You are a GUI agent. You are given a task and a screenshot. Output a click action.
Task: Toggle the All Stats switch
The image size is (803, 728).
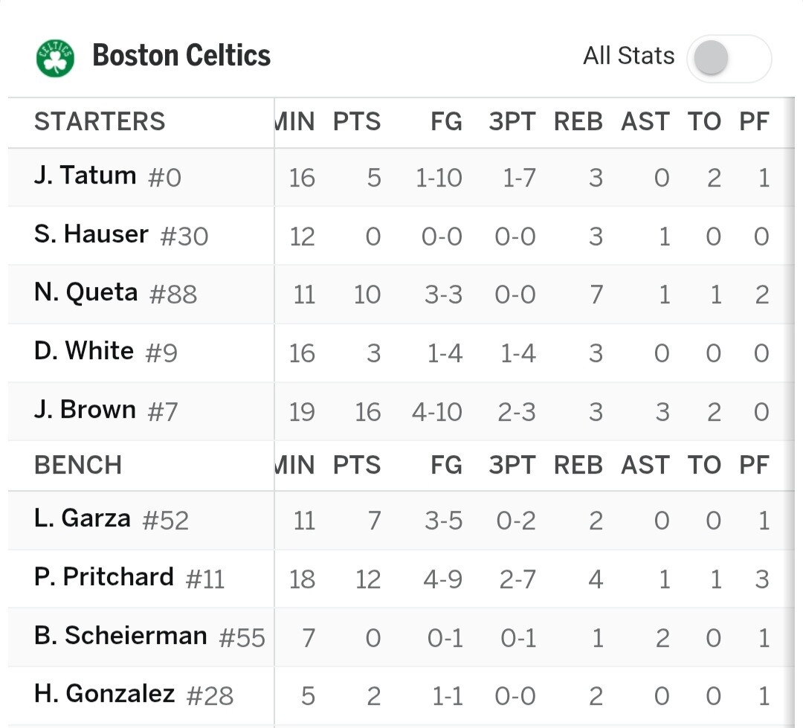pos(729,58)
